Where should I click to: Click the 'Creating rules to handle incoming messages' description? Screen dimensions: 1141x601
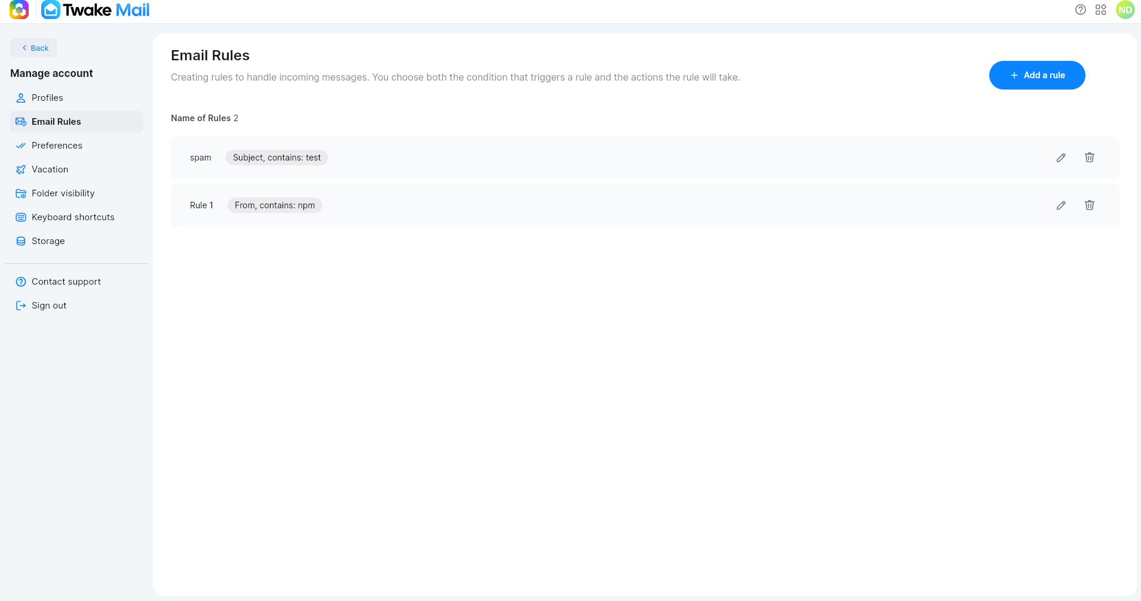(x=455, y=78)
